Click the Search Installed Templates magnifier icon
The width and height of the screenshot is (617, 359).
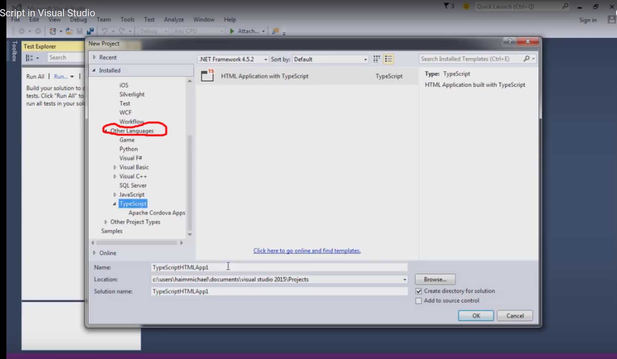526,59
